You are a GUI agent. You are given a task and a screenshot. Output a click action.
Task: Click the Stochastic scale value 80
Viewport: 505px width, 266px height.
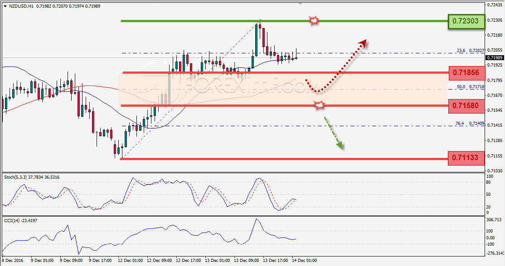pyautogui.click(x=488, y=182)
